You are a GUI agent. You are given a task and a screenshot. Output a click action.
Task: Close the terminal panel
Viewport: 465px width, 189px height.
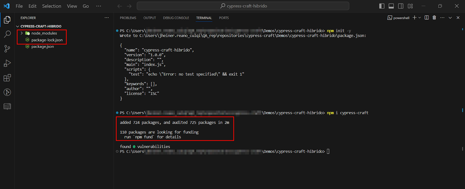click(458, 18)
